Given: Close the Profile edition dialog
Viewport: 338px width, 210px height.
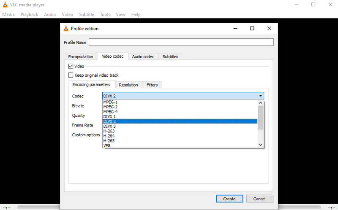Looking at the screenshot, I should (x=269, y=29).
